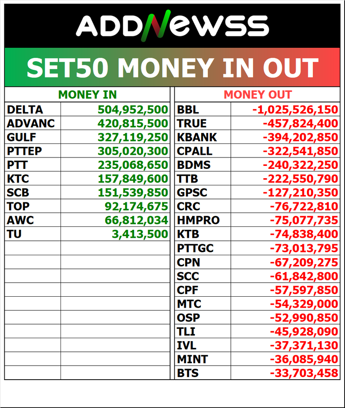Image resolution: width=345 pixels, height=408 pixels.
Task: Select the BBL outflow value -1,025,526,150
Action: tap(295, 110)
